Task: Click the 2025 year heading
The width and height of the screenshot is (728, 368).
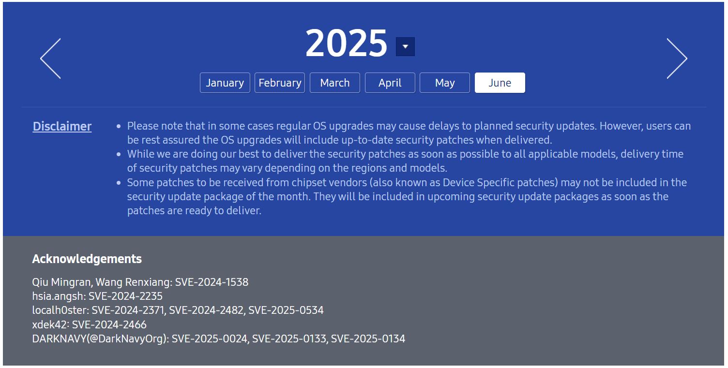Action: tap(346, 44)
